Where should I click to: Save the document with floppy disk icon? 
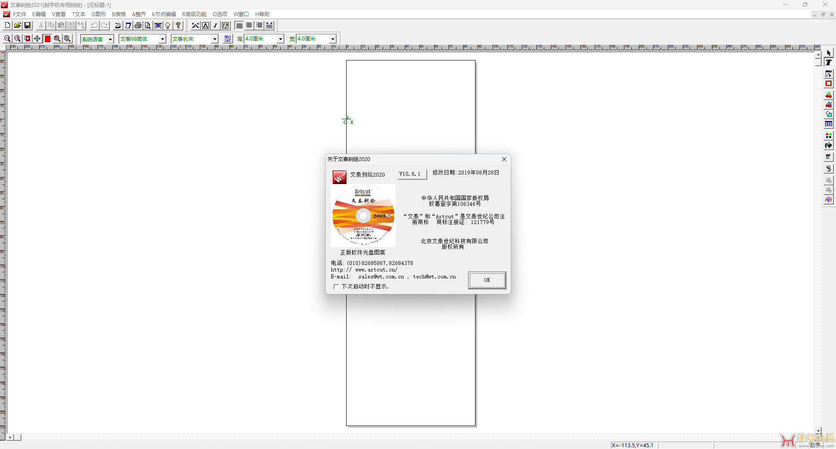click(x=27, y=26)
